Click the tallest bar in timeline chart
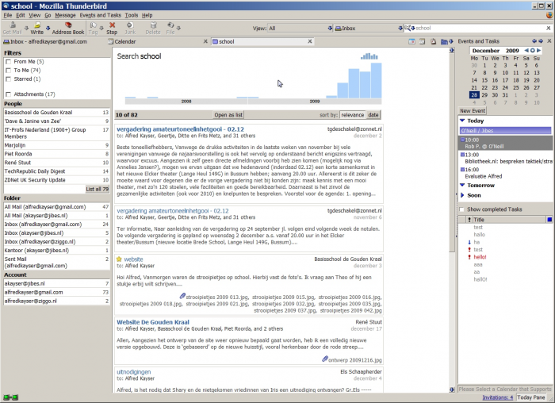Image resolution: width=555 pixels, height=403 pixels. pyautogui.click(x=377, y=80)
